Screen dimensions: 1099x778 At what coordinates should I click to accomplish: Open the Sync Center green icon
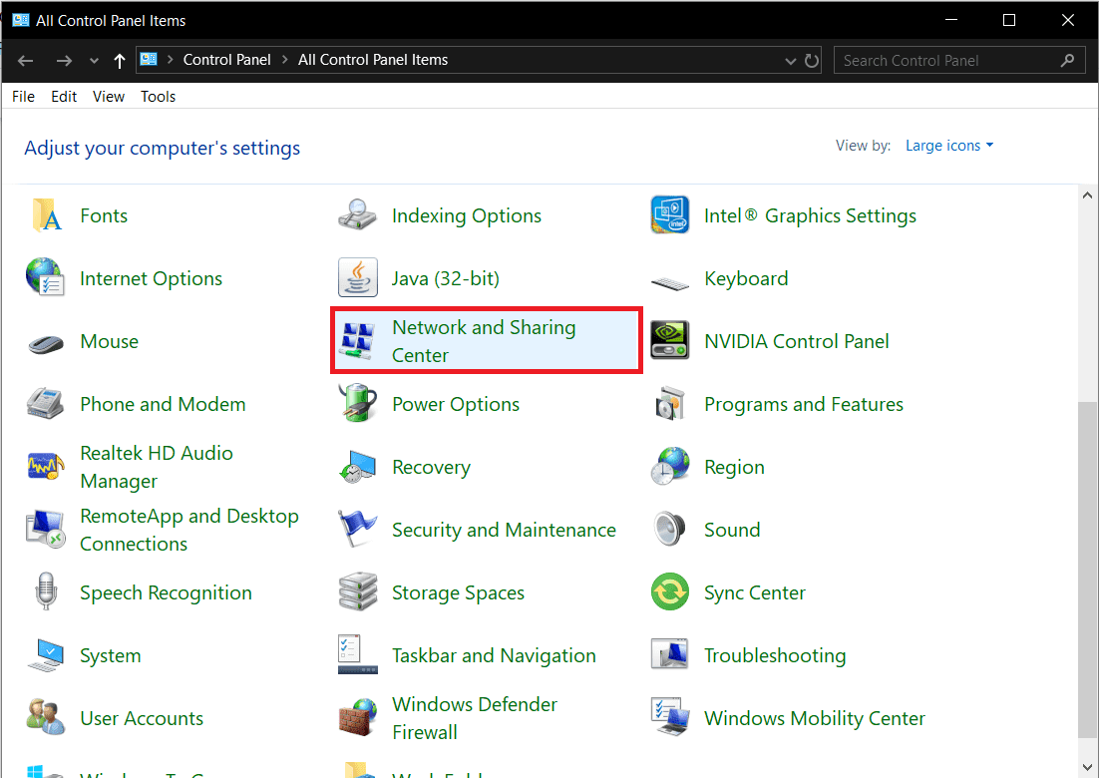tap(669, 592)
